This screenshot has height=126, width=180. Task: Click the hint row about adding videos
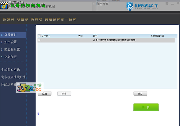coord(106,40)
